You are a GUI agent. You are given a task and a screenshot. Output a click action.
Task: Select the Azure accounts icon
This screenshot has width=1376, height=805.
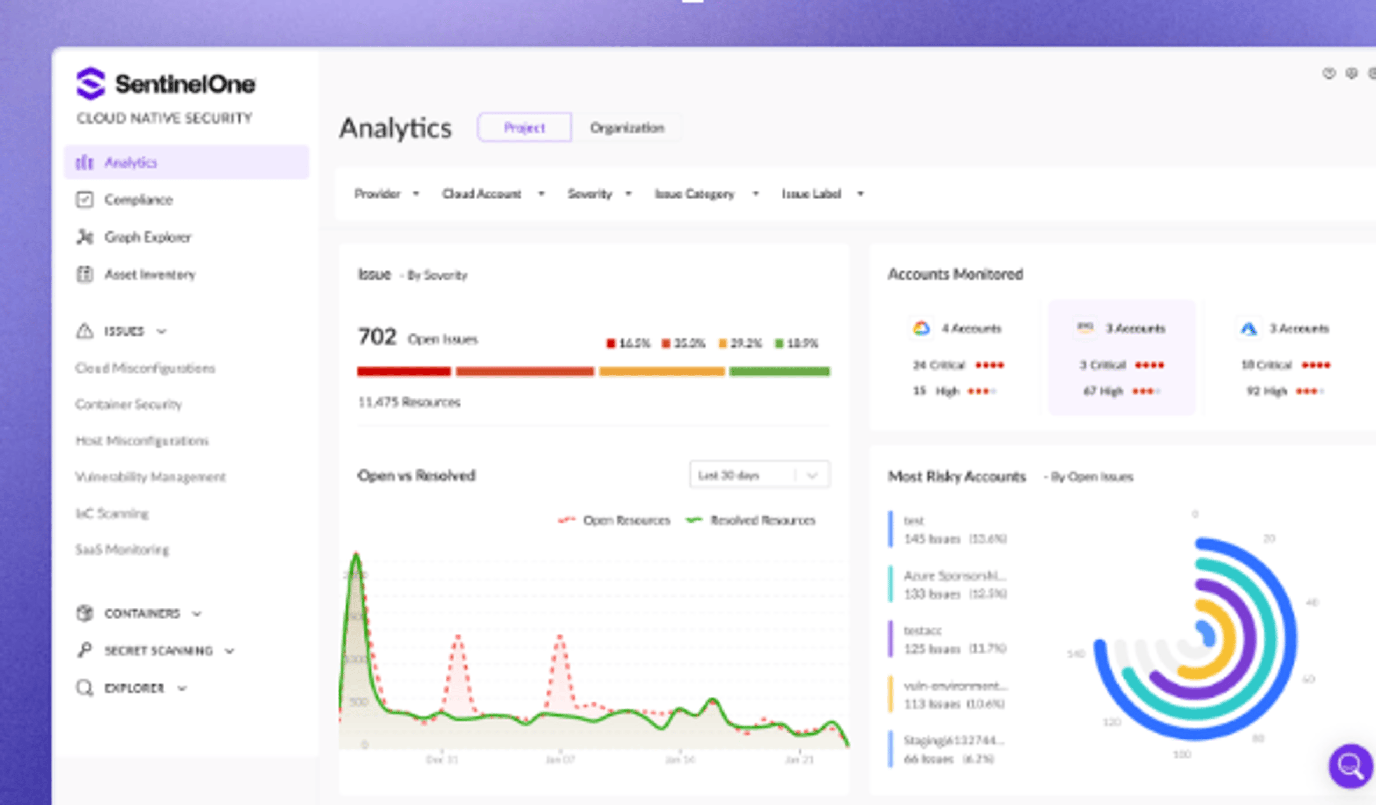pos(1249,328)
